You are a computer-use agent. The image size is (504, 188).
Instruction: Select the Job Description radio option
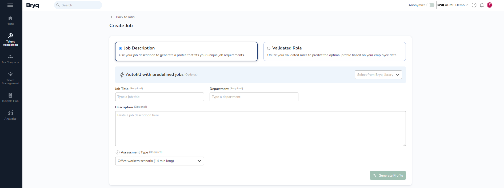[x=121, y=48]
